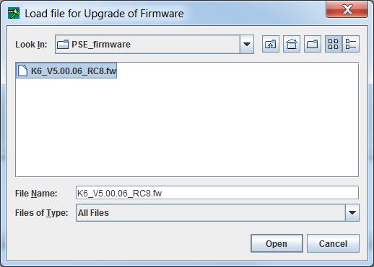Click into the File Name text field
The image size is (374, 267).
(x=217, y=193)
